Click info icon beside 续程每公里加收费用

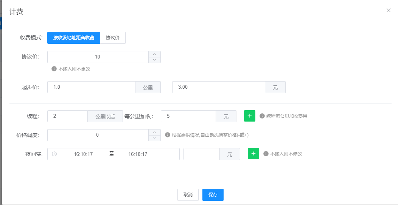pyautogui.click(x=262, y=116)
